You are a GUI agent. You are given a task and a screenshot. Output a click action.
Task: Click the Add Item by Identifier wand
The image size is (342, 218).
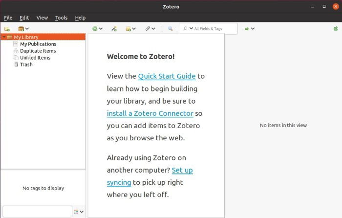coord(114,29)
